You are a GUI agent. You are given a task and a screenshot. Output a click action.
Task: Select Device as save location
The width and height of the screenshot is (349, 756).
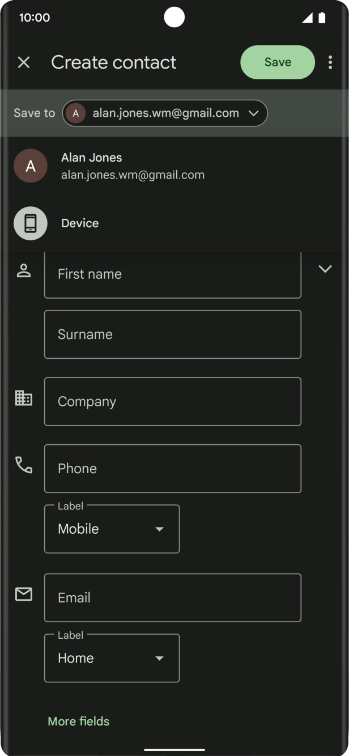[80, 223]
